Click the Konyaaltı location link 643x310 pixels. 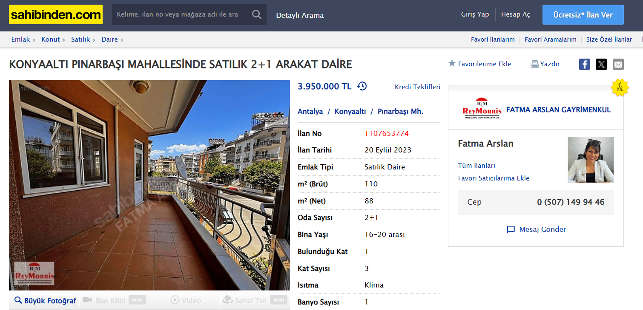[x=350, y=112]
